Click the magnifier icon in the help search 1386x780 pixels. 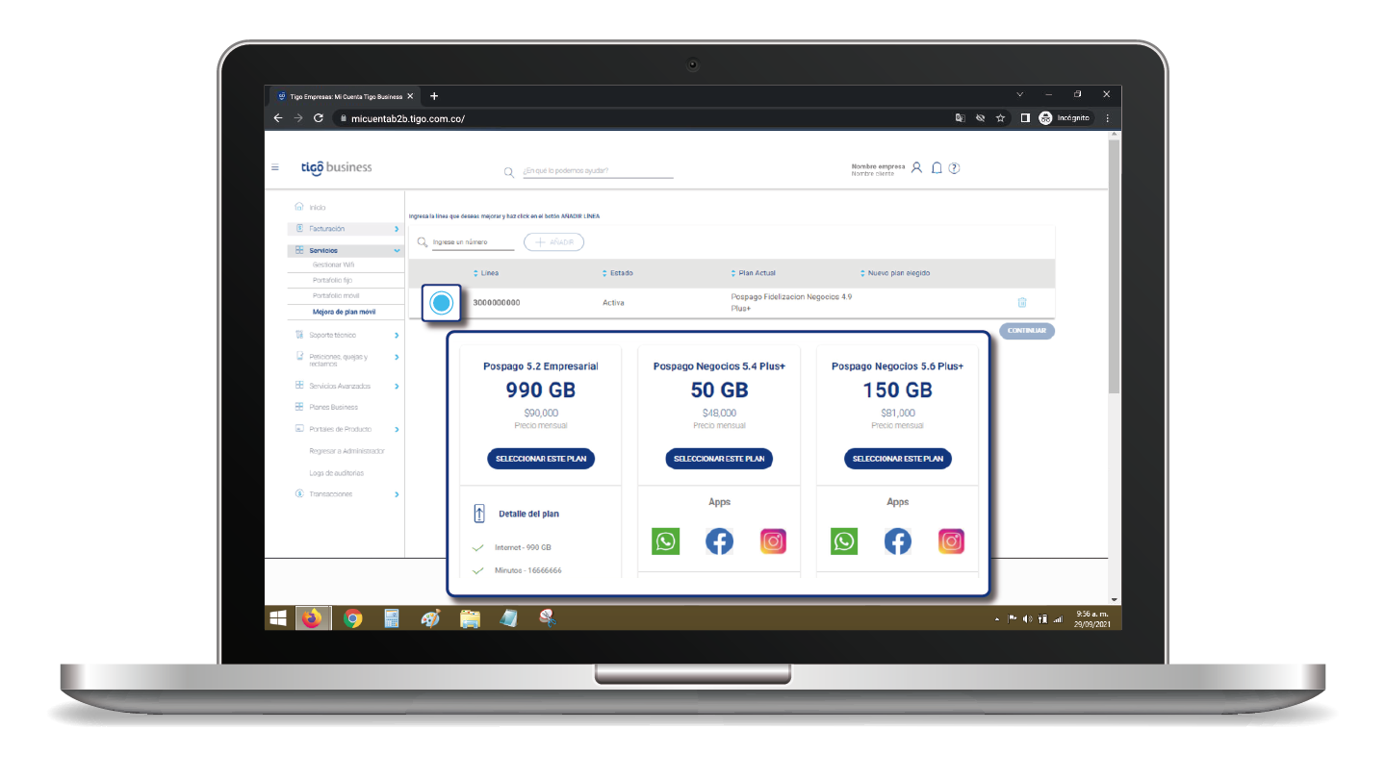(509, 173)
